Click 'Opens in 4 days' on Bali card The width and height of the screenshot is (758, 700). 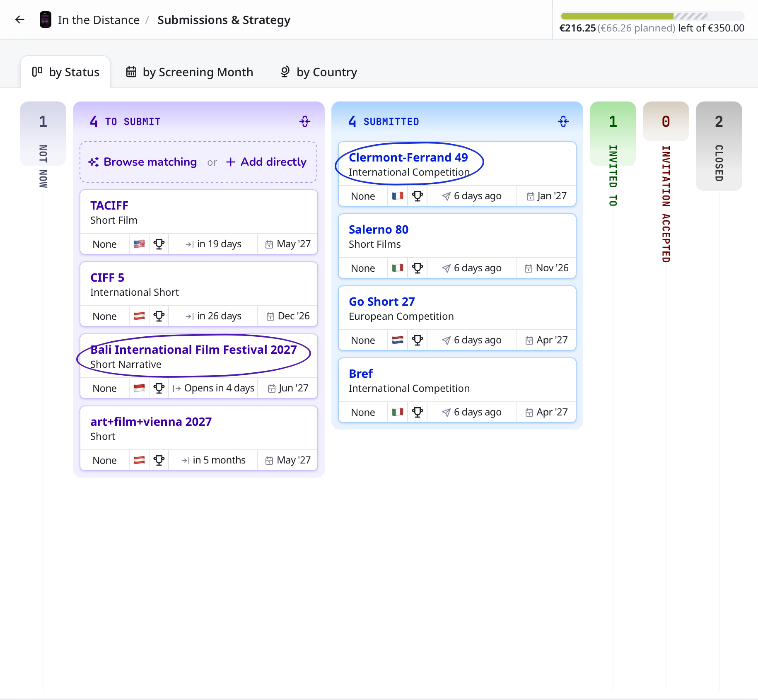pos(213,388)
